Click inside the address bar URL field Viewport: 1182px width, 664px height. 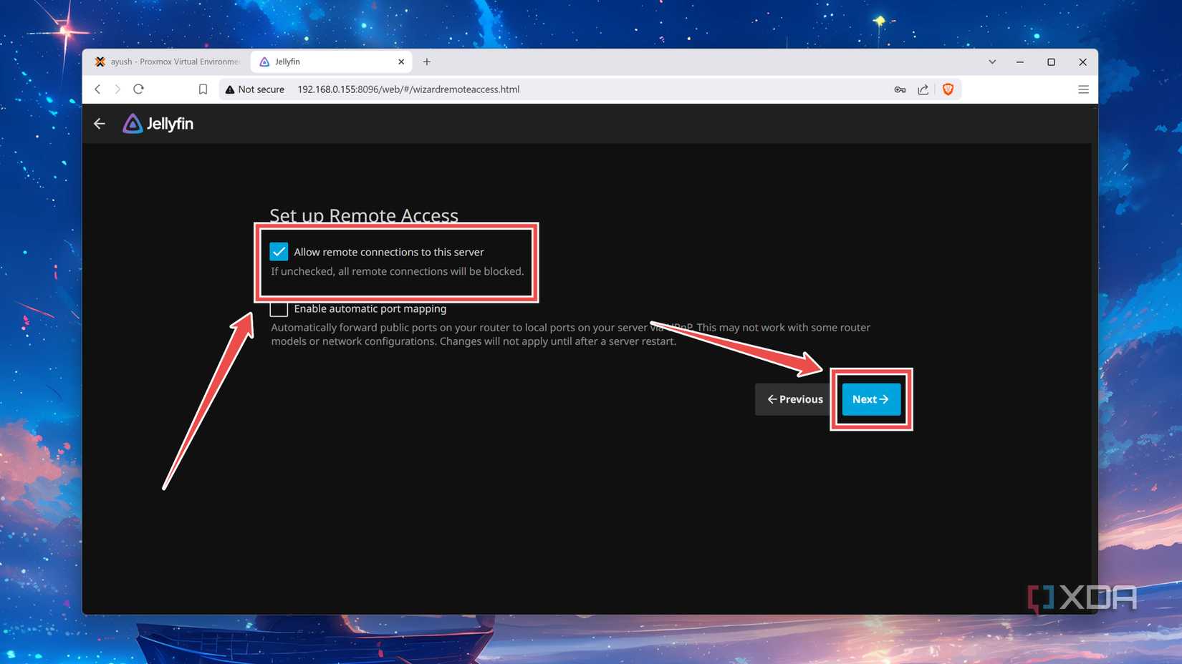click(408, 89)
